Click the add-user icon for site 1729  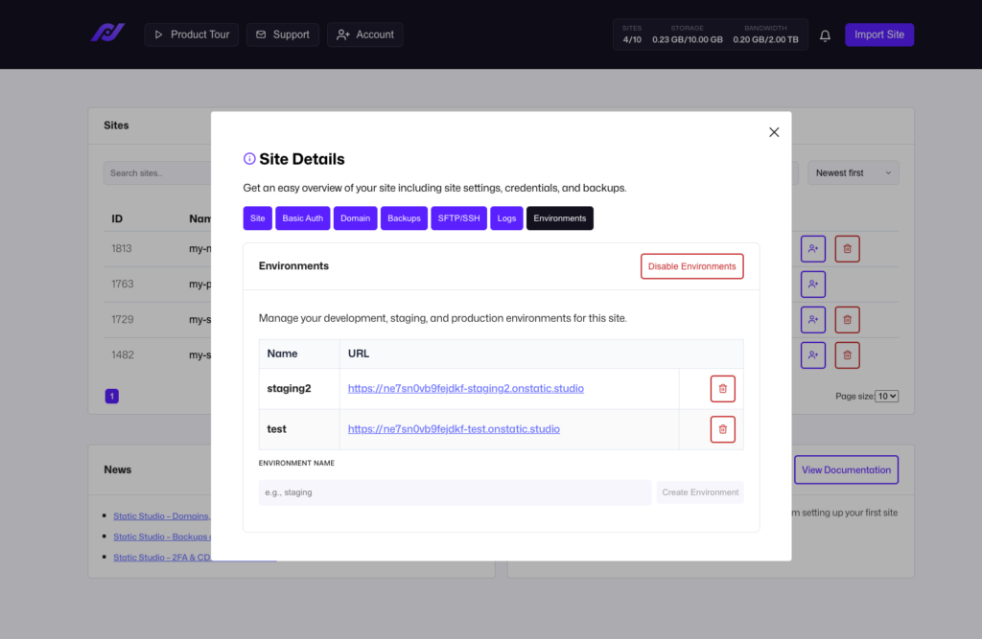tap(812, 319)
